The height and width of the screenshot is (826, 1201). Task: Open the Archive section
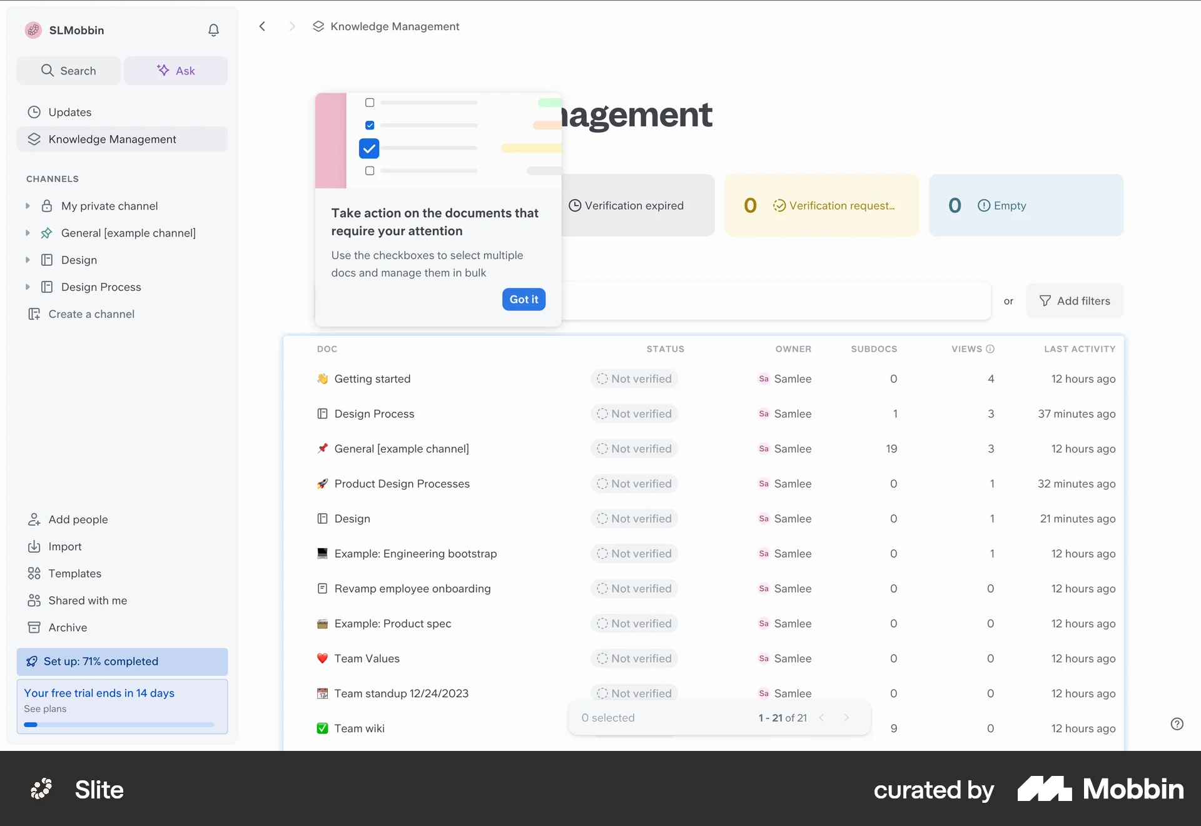[67, 627]
